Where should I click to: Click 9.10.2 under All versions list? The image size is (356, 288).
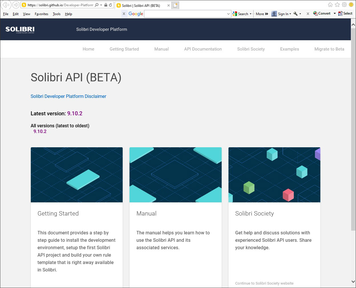coord(40,132)
